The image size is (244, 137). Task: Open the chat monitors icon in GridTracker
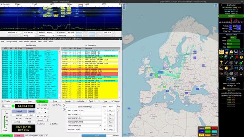coord(229,79)
